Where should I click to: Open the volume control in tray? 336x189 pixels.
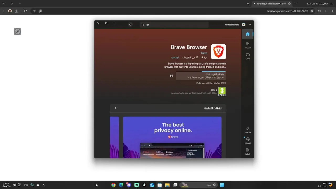(15, 185)
